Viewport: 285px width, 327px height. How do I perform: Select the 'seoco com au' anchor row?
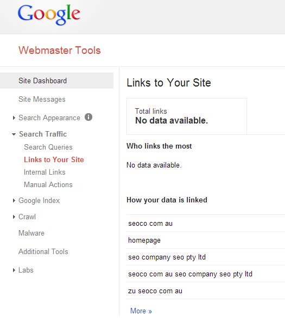click(206, 224)
